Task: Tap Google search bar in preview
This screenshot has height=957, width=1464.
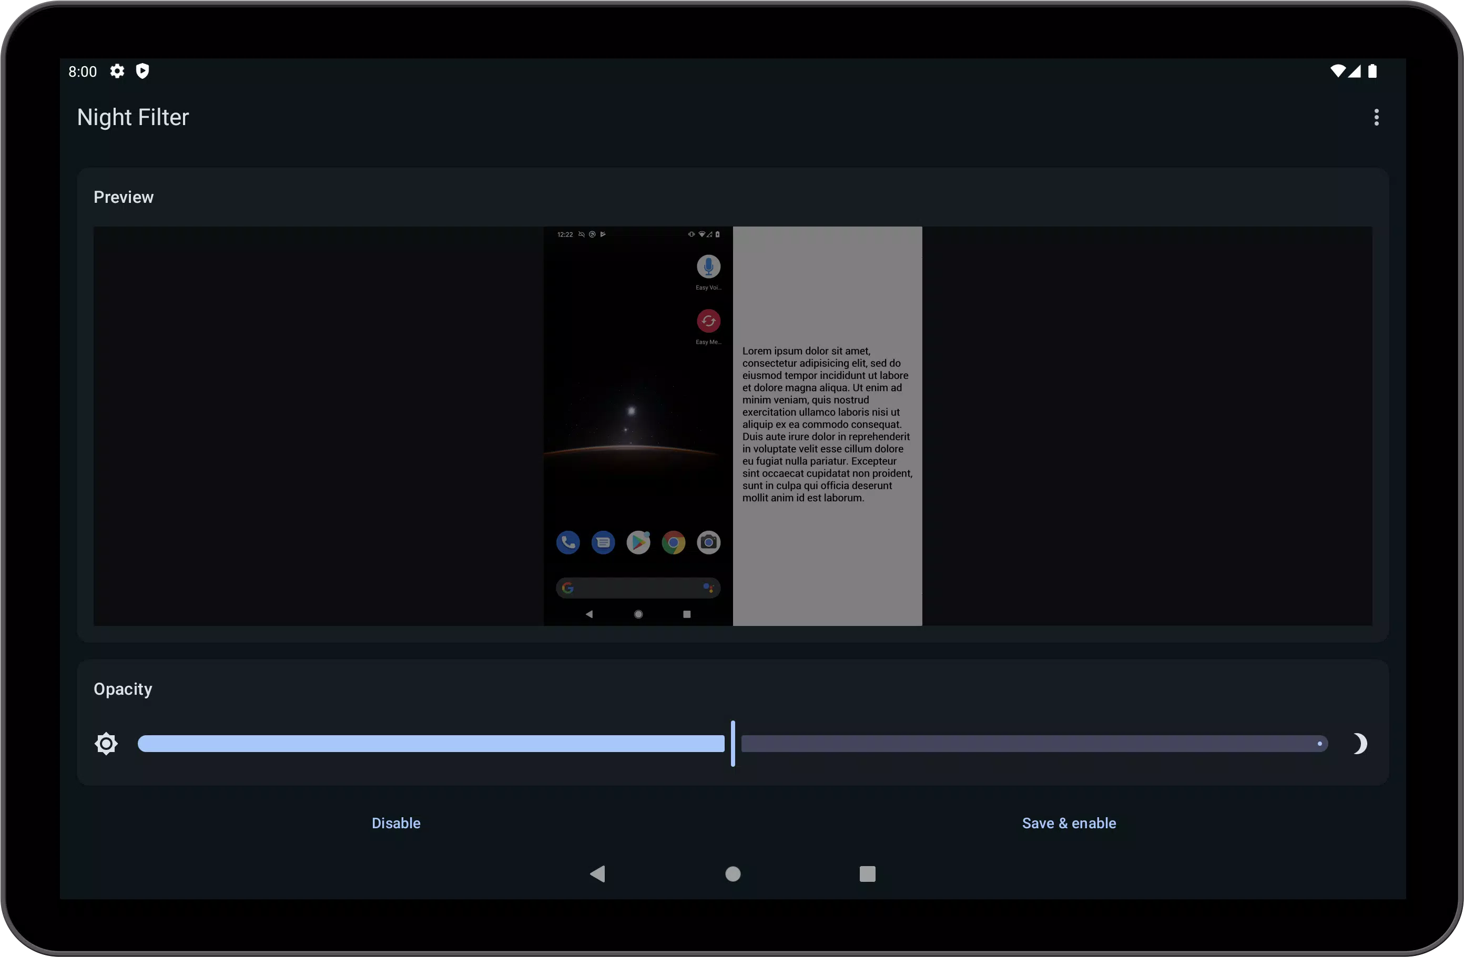Action: (638, 588)
